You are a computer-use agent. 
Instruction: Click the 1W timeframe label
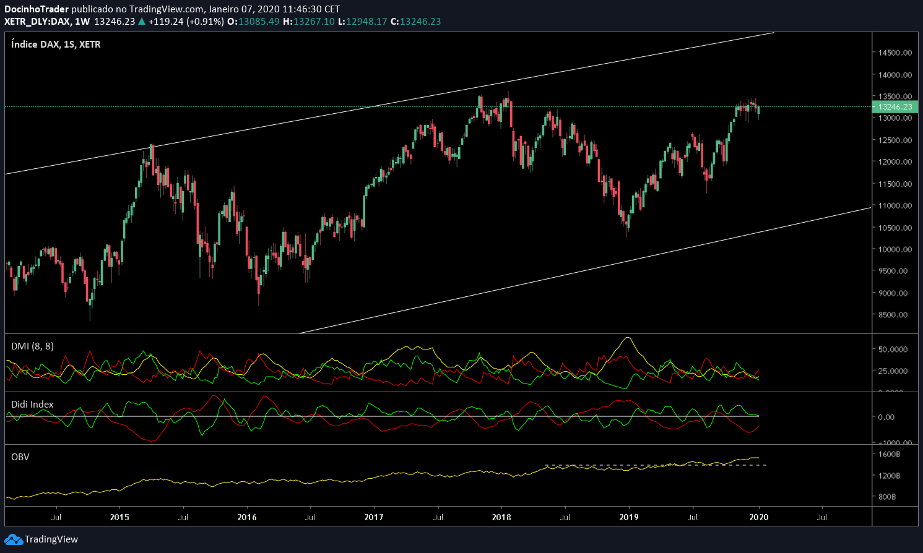pyautogui.click(x=82, y=22)
